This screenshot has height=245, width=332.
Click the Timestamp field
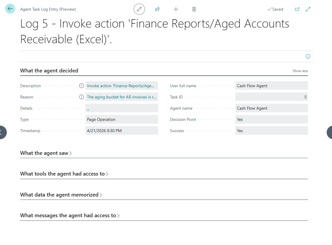coord(121,131)
